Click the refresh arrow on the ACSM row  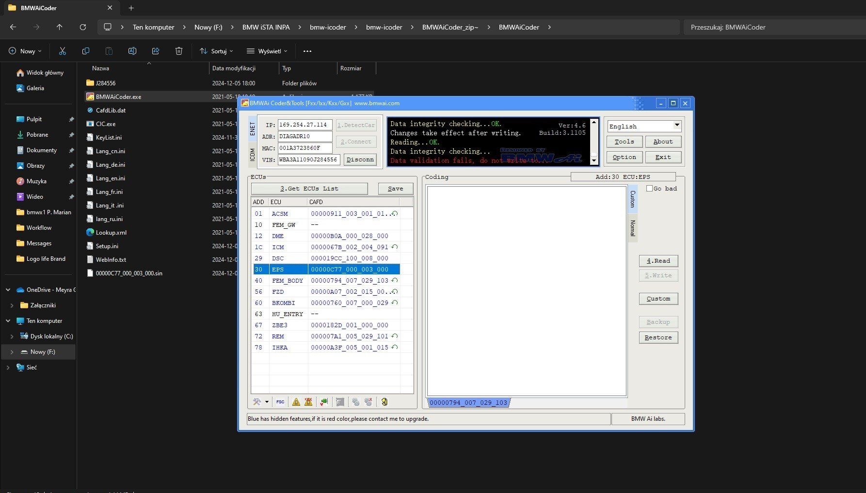point(395,213)
